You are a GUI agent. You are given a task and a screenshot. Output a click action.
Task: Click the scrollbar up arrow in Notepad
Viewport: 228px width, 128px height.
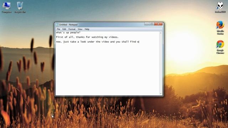pyautogui.click(x=161, y=33)
